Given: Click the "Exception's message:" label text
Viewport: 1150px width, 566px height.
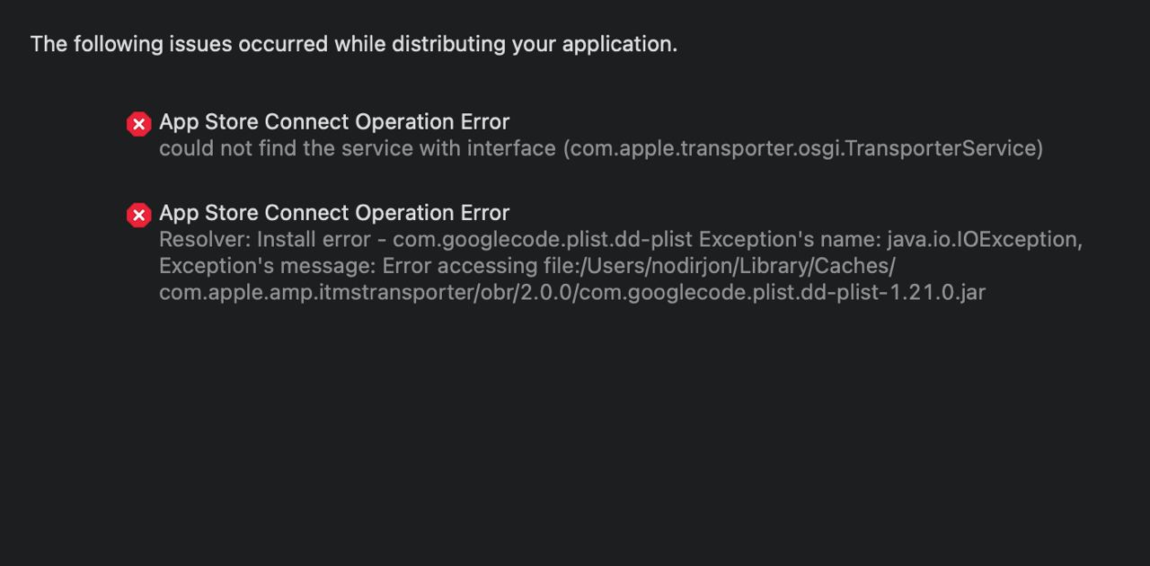Looking at the screenshot, I should point(267,266).
